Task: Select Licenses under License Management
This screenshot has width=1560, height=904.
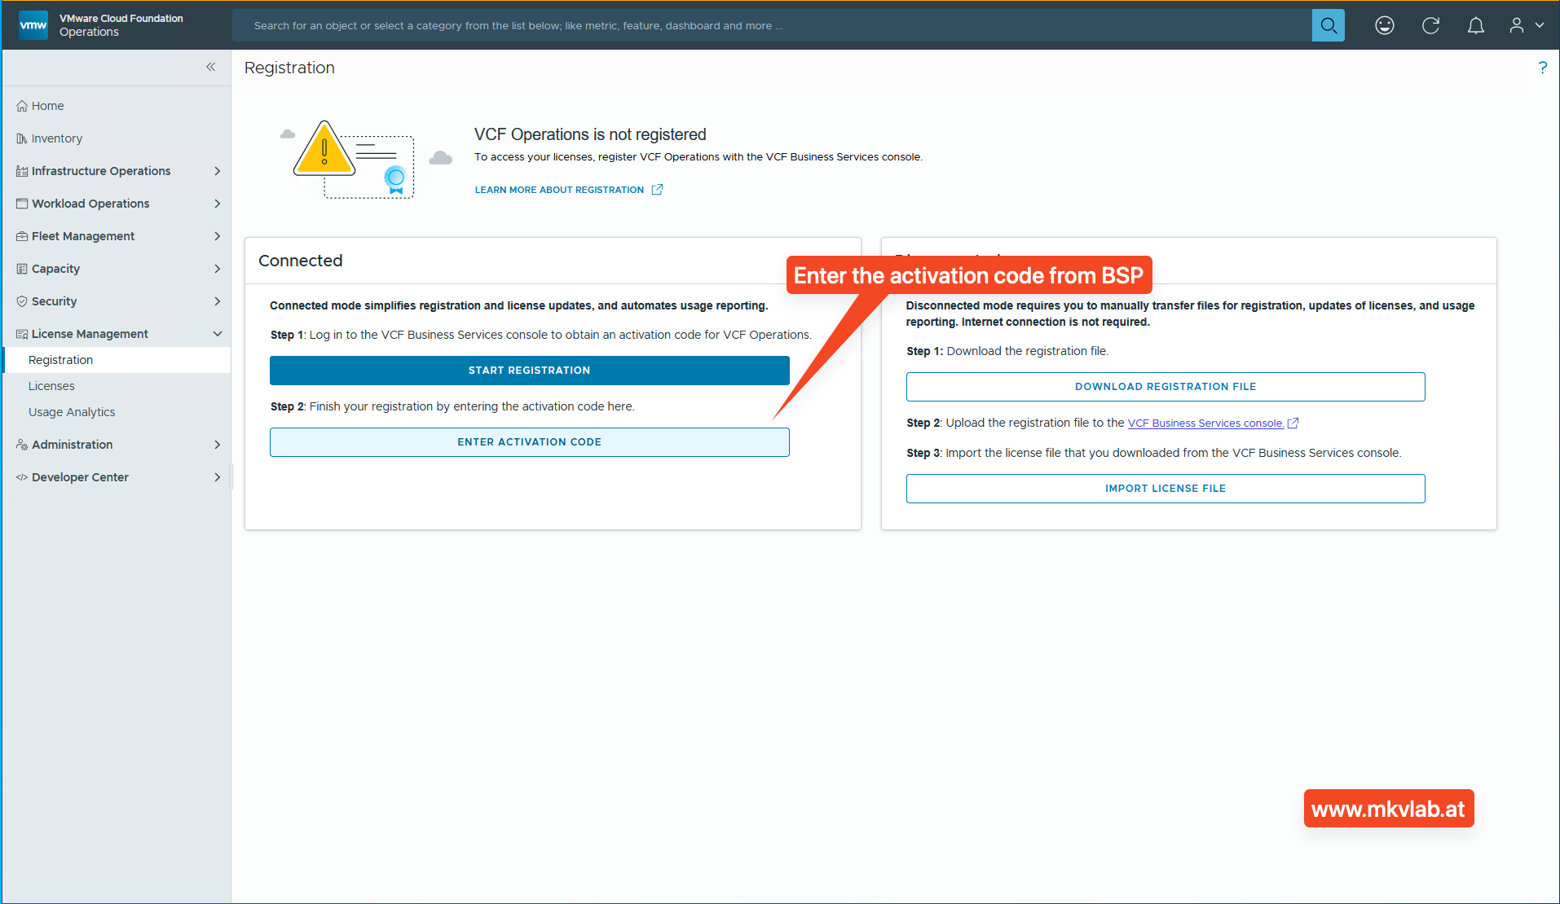Action: click(51, 386)
